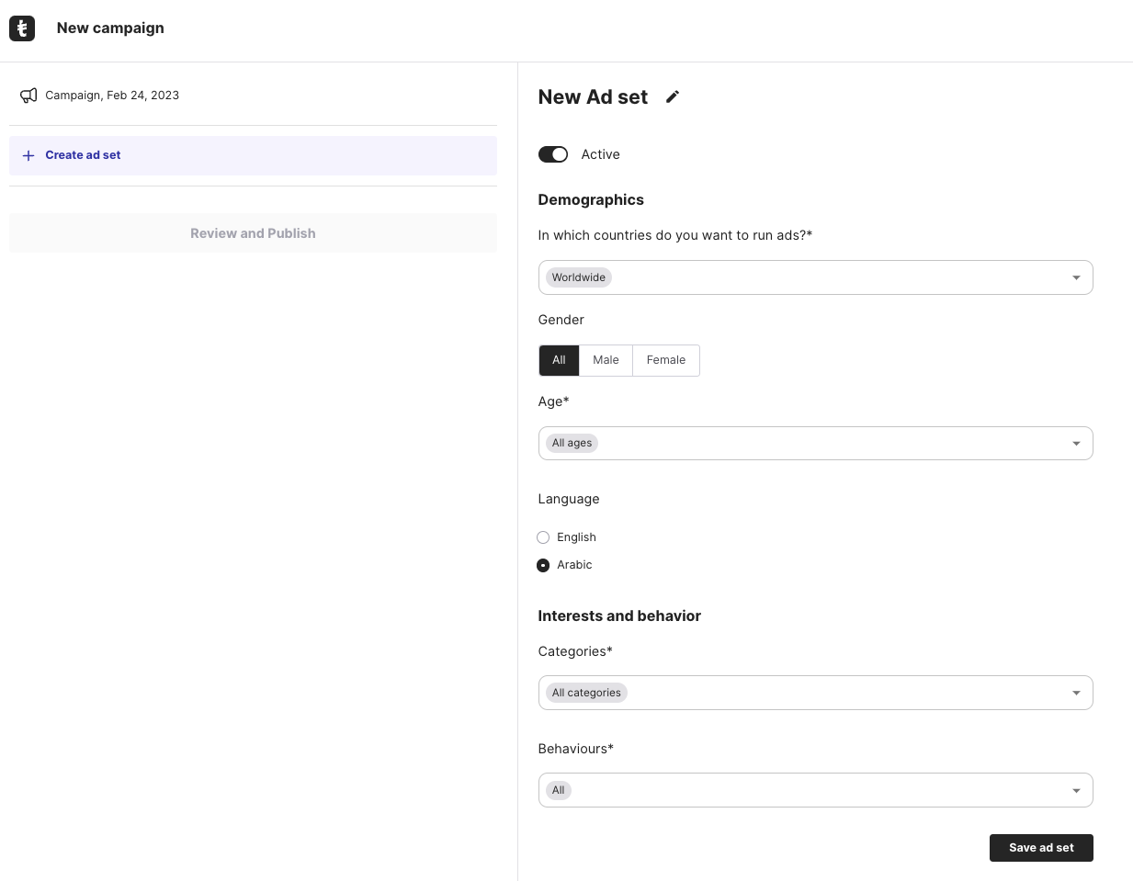Click the New campaign header title
Screen dimensions: 1133x881
[110, 28]
